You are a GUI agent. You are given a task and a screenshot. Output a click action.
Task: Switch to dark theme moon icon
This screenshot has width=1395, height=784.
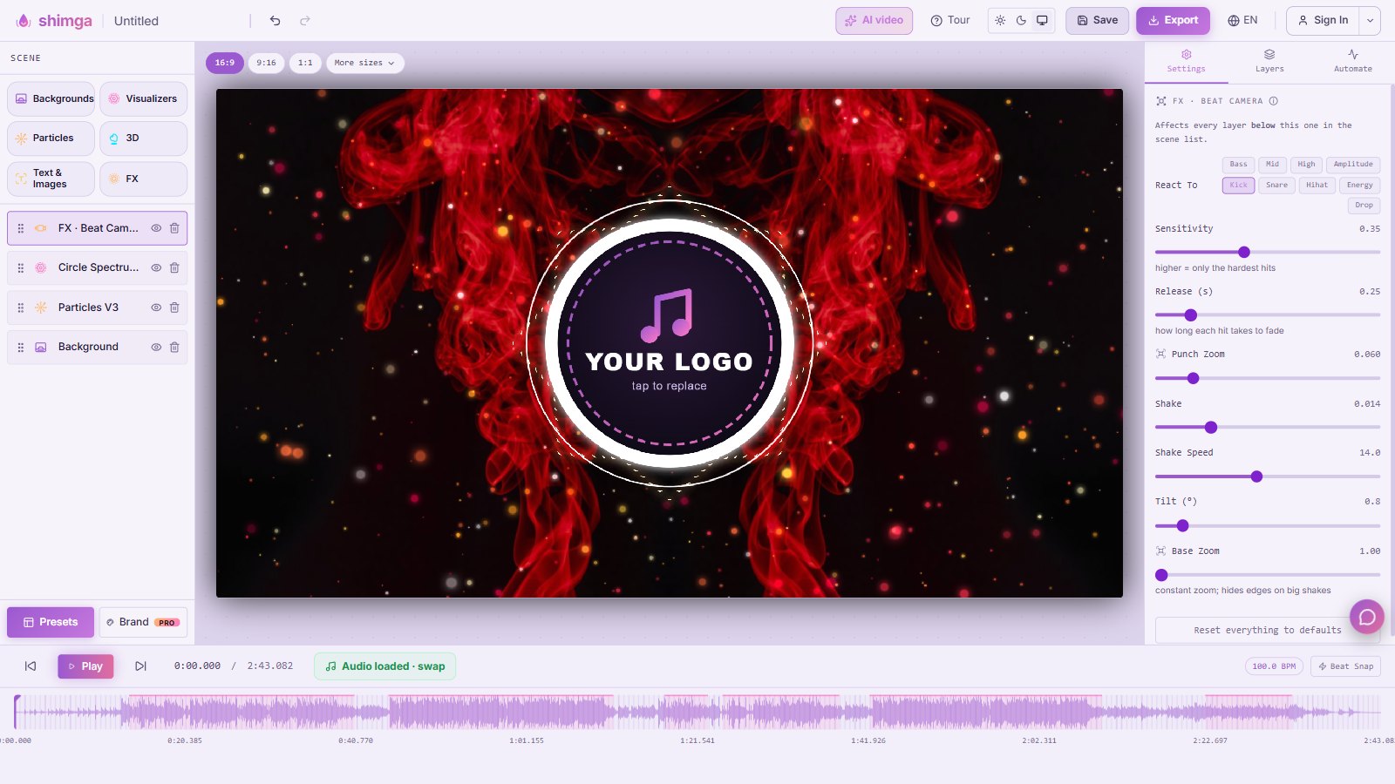(1021, 20)
